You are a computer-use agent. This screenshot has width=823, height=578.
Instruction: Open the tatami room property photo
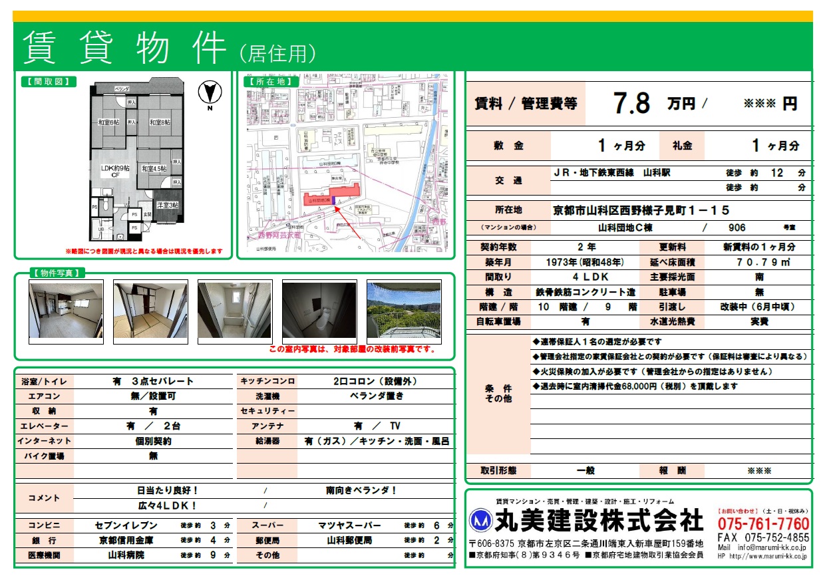pyautogui.click(x=150, y=311)
